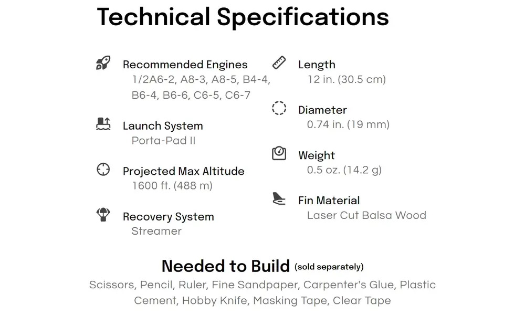Click the 0.5 oz. weight value
Viewport: 525px width, 315px height.
pyautogui.click(x=344, y=170)
